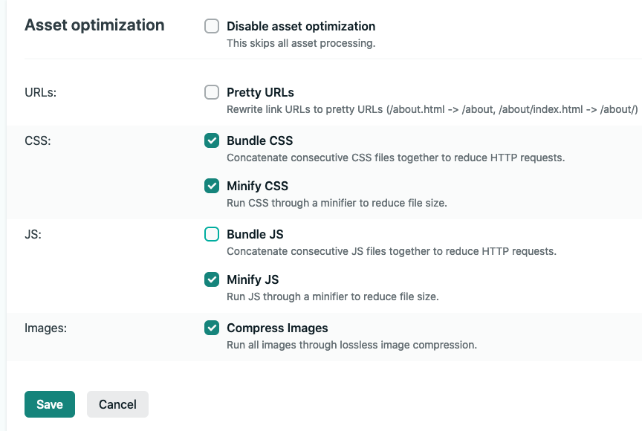Click the Asset optimization heading
This screenshot has width=642, height=431.
pos(94,25)
